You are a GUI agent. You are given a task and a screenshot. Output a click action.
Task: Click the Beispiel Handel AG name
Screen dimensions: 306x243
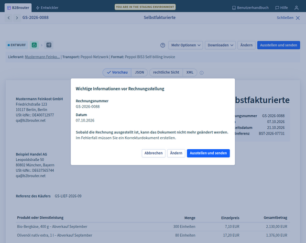pos(32,155)
